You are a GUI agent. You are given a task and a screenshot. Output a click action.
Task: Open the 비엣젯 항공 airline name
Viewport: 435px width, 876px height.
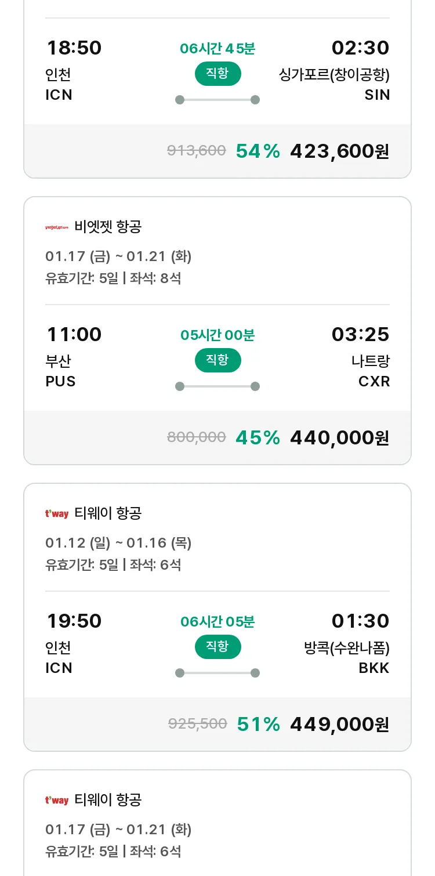click(108, 227)
